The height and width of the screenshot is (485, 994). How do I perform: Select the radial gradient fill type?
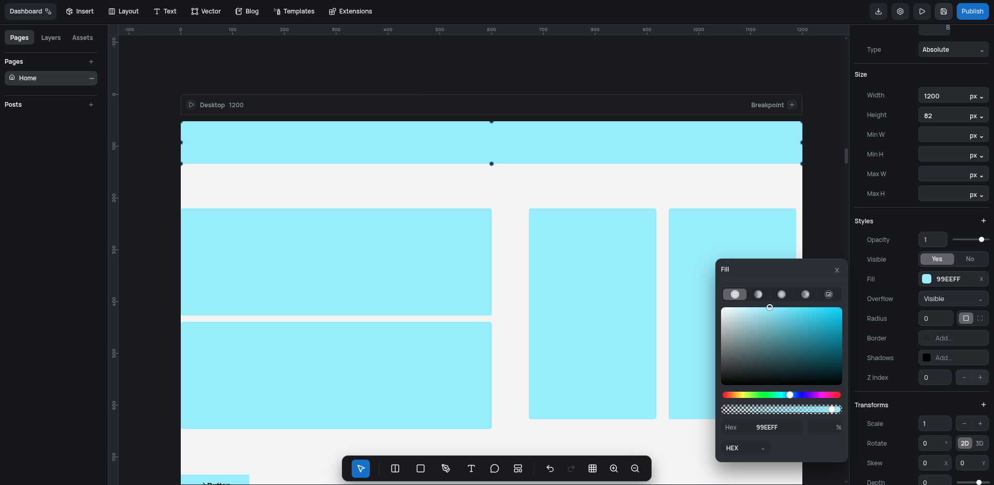782,294
